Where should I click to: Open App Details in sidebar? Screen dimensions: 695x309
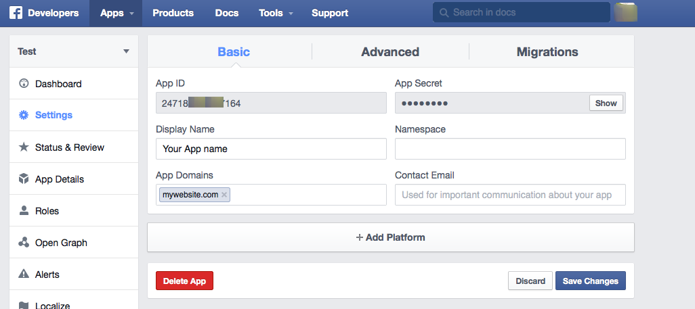click(74, 179)
